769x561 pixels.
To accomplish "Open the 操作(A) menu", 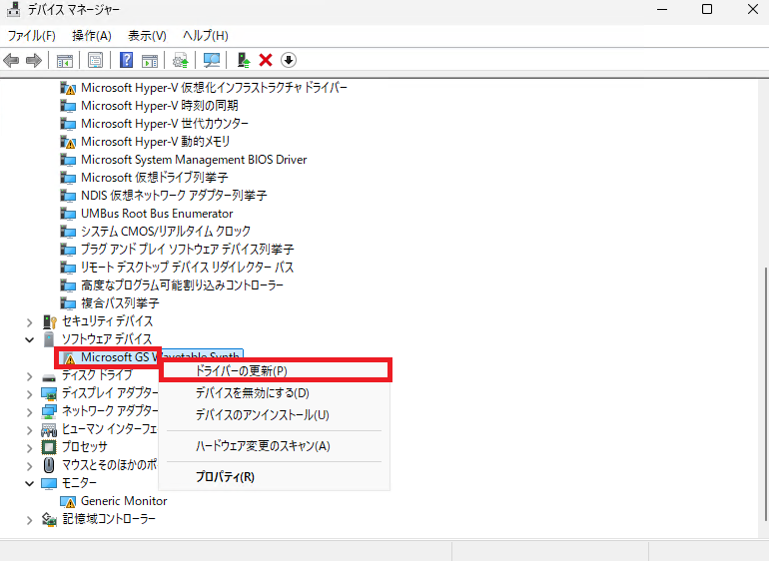I will point(92,36).
